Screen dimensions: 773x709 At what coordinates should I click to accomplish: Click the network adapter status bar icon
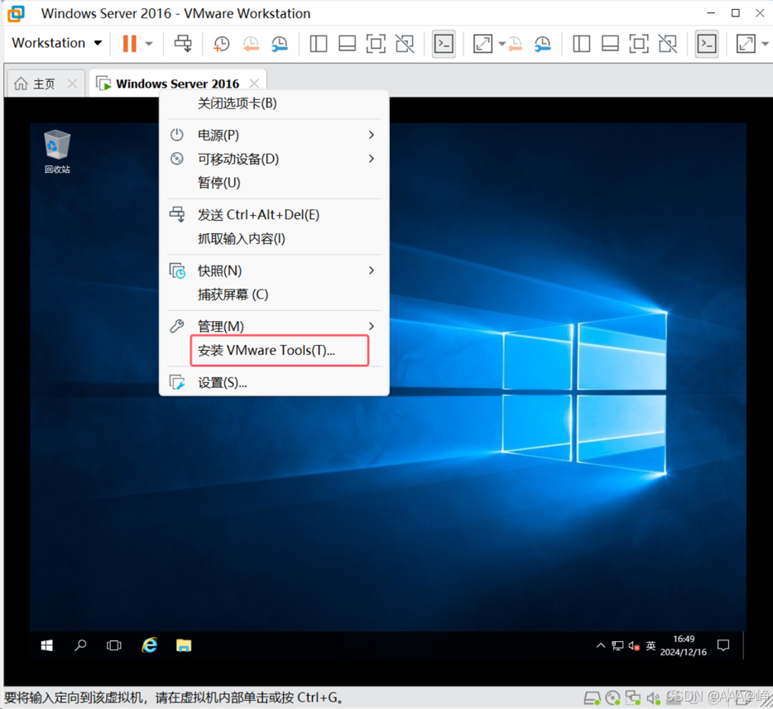[x=633, y=697]
